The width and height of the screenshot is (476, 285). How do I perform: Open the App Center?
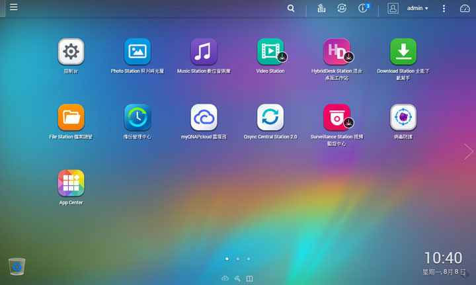(71, 183)
